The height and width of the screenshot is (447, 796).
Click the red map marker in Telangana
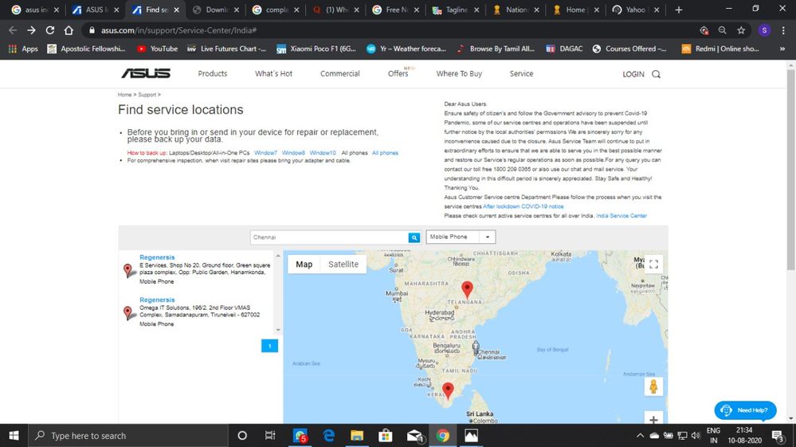pyautogui.click(x=467, y=290)
